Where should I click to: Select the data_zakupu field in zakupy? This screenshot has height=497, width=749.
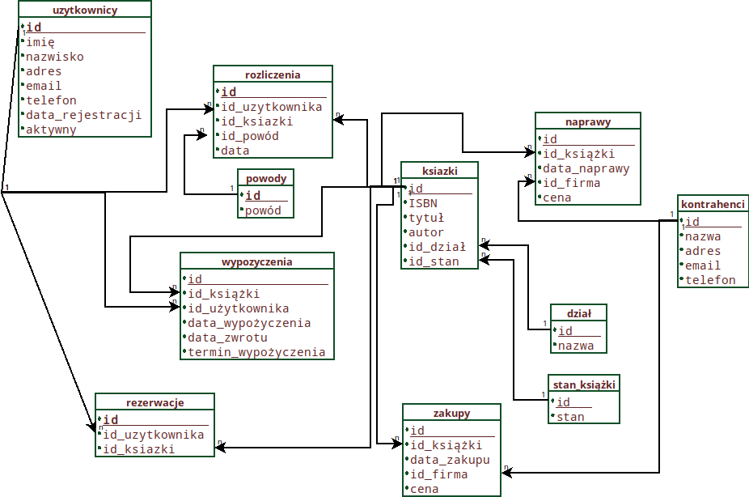click(x=450, y=461)
